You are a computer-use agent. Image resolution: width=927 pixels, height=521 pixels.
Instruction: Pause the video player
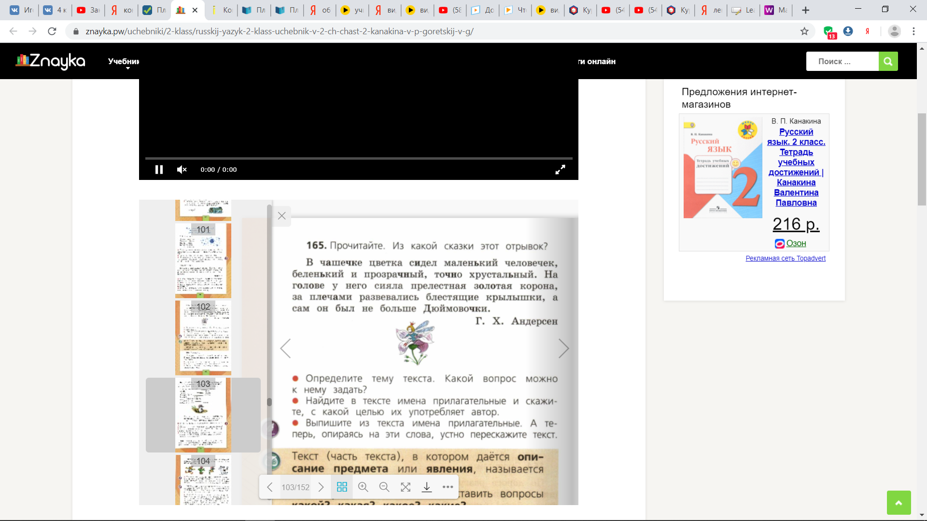tap(159, 169)
